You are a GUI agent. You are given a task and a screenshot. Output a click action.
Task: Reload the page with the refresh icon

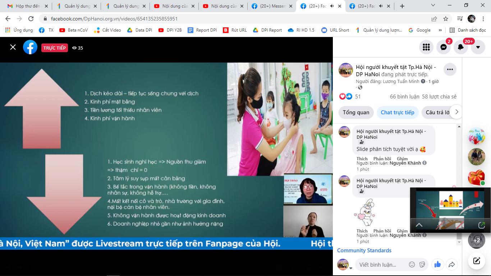tap(31, 19)
